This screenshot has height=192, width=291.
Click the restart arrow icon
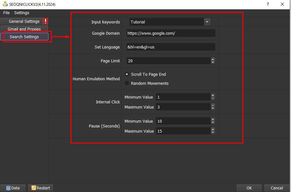click(33, 188)
